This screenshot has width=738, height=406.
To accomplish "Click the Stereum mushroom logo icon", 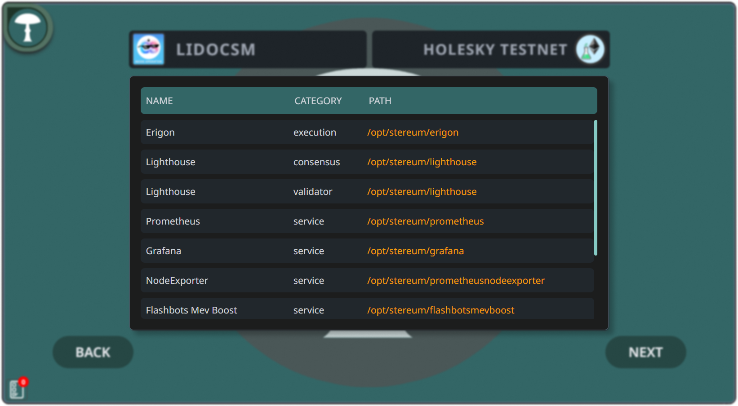I will 27,27.
